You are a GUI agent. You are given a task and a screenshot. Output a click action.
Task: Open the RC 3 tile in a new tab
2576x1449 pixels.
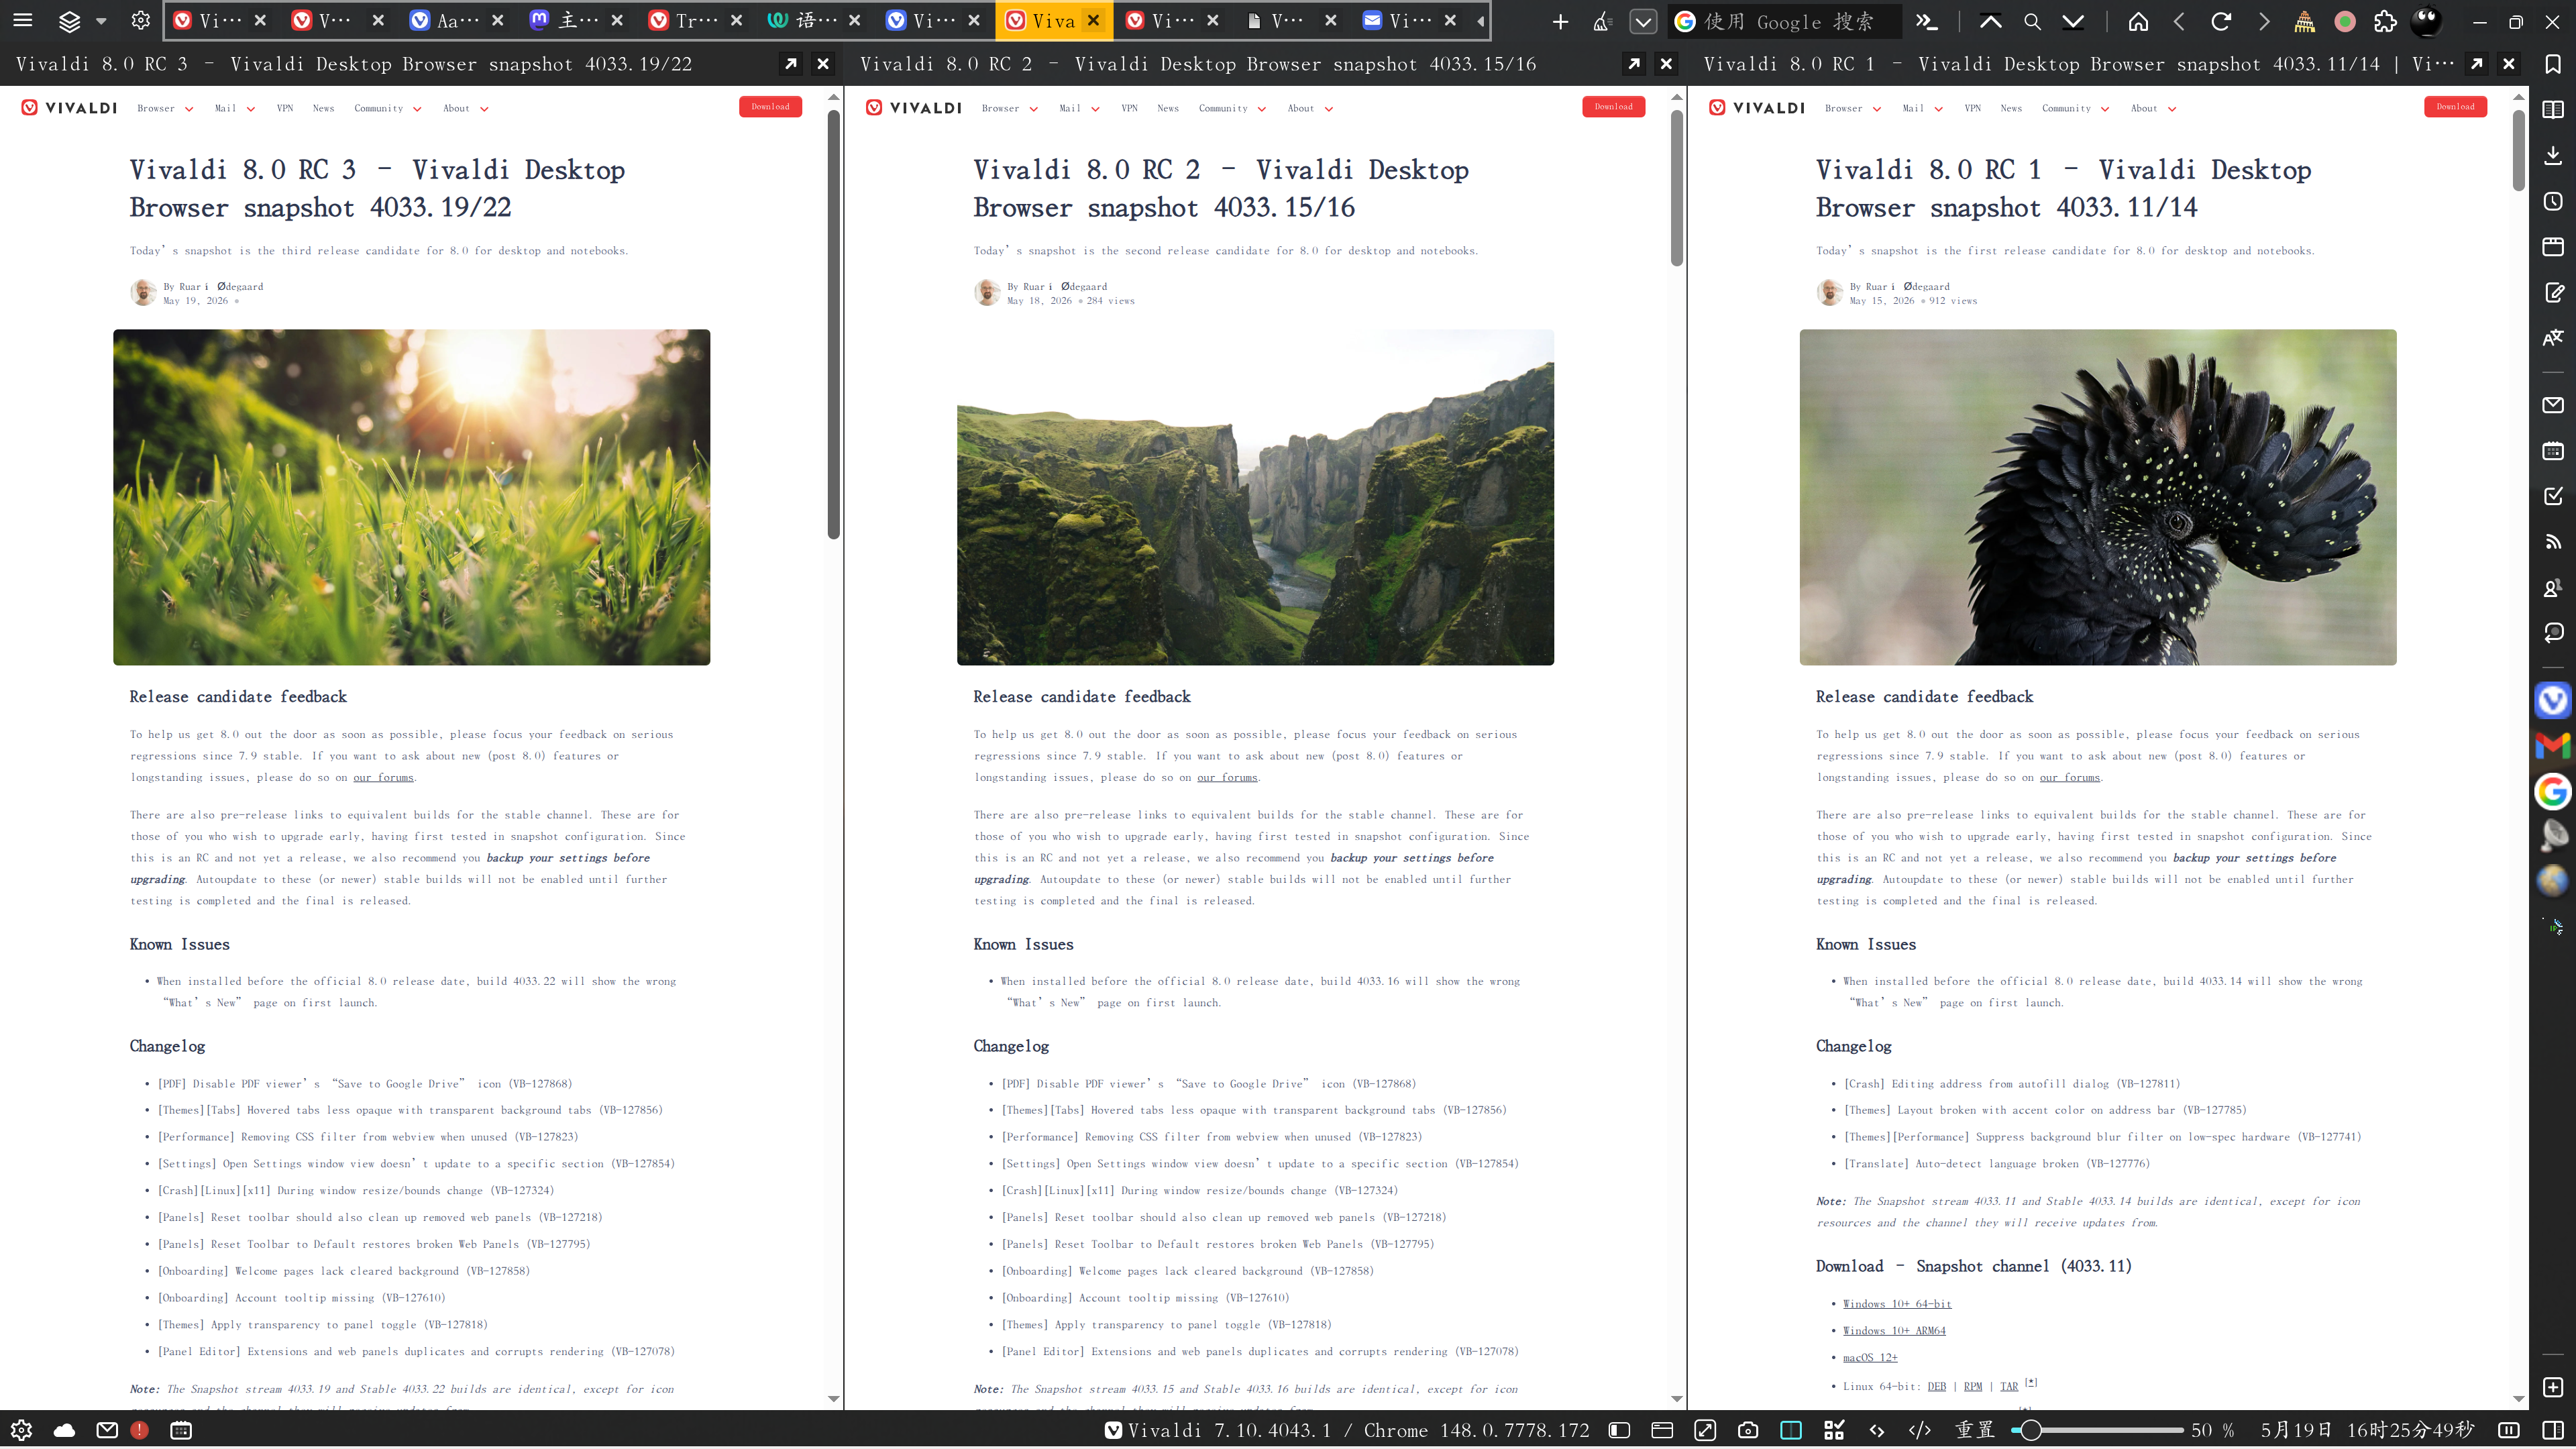coord(791,64)
